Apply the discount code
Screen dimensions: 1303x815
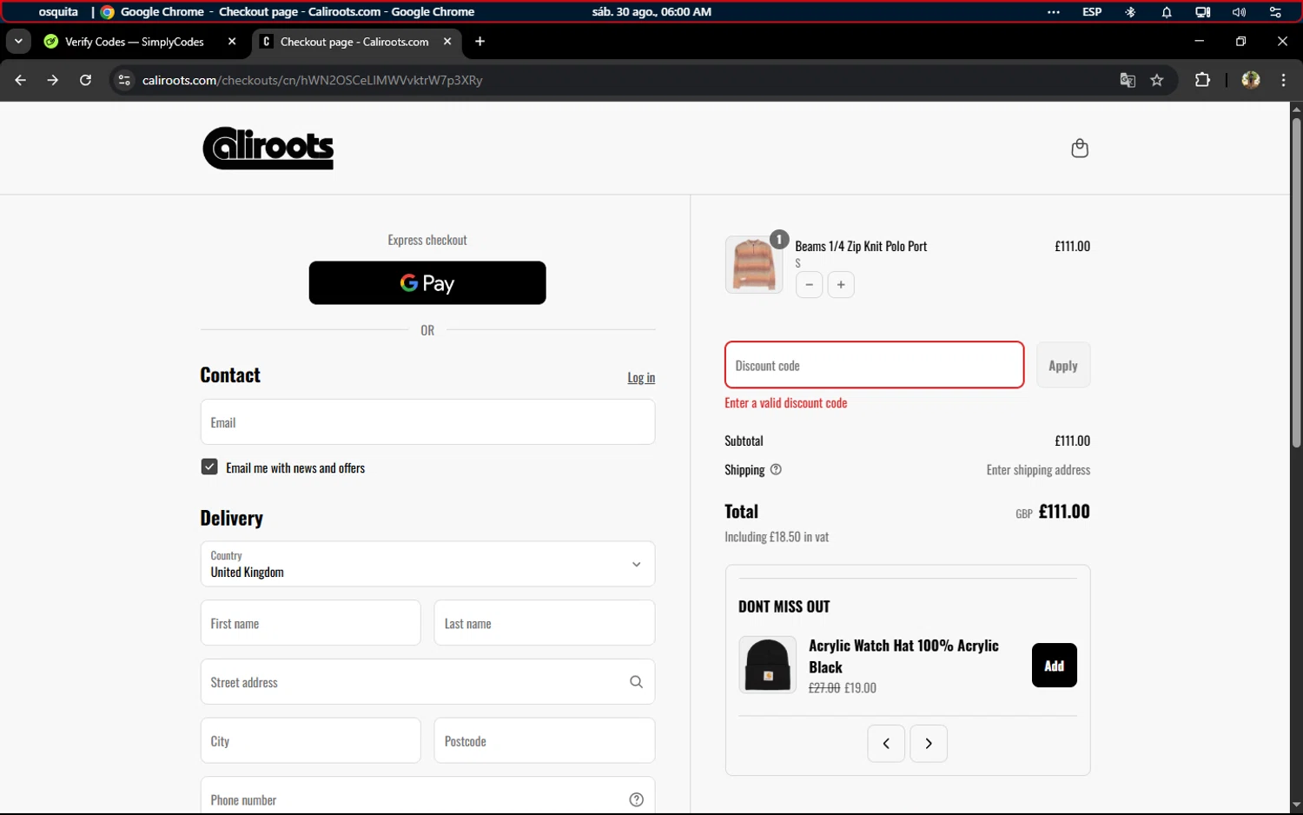1063,365
